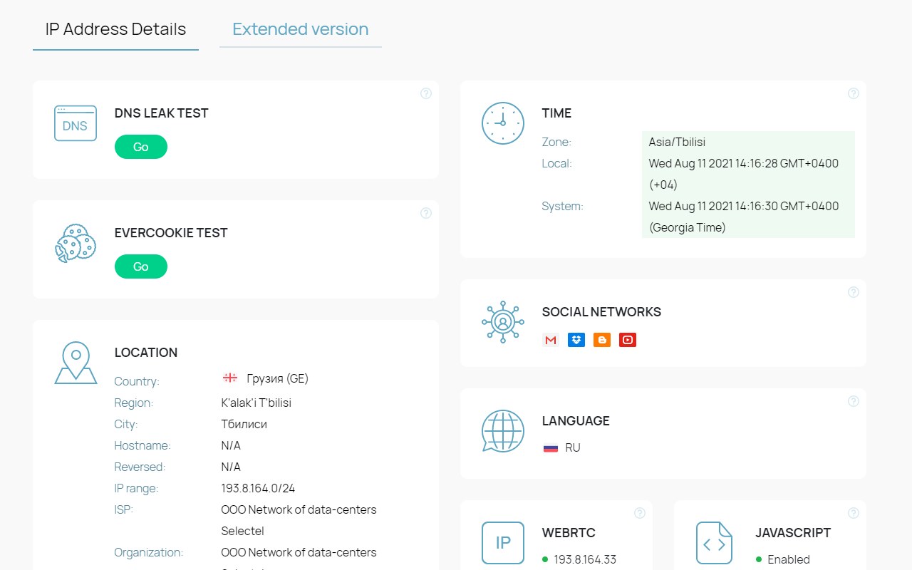Open help for the Time card

click(x=854, y=93)
